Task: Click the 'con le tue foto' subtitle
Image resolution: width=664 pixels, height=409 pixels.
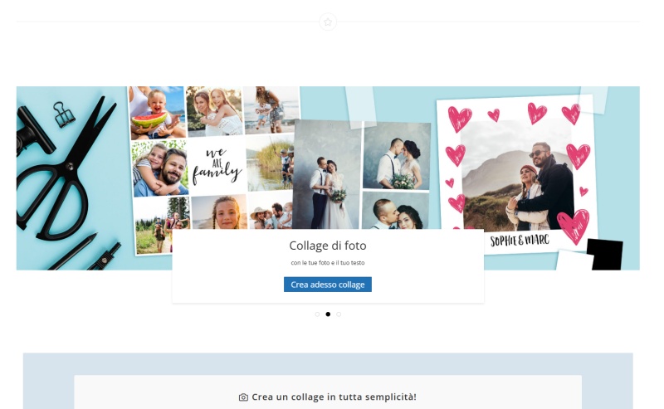Action: (x=328, y=262)
